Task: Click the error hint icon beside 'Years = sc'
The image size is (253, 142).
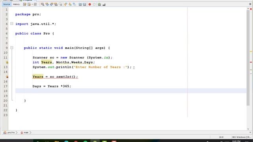Action: [7, 77]
